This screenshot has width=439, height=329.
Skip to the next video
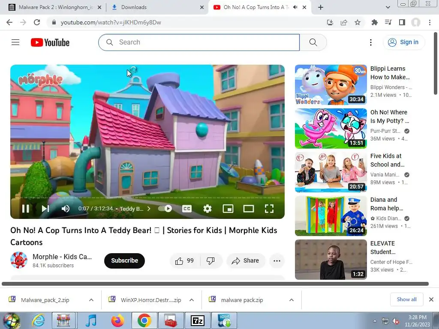(x=45, y=209)
